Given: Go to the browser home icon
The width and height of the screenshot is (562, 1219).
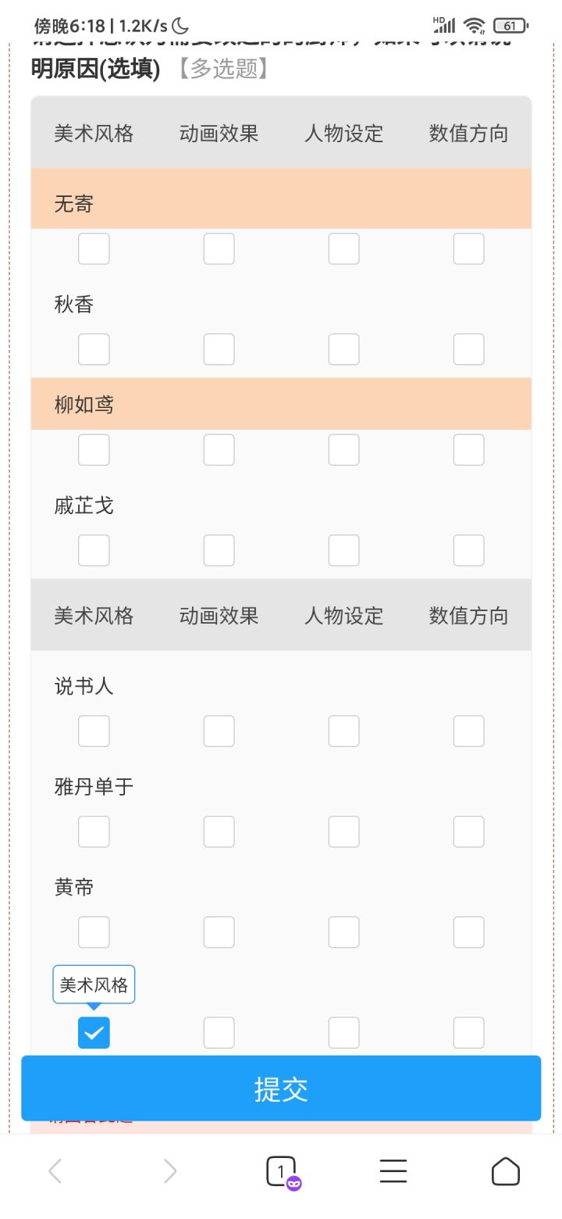Looking at the screenshot, I should click(506, 1171).
